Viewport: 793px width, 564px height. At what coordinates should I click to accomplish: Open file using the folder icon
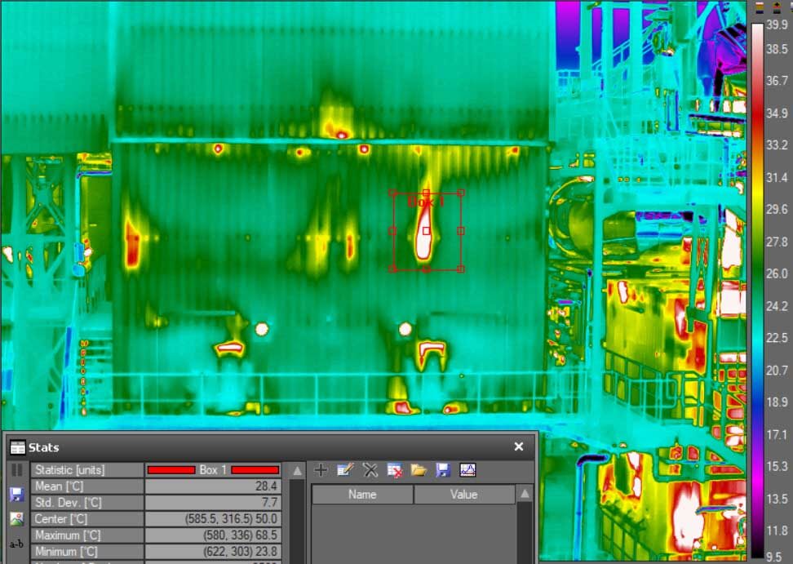coord(419,470)
